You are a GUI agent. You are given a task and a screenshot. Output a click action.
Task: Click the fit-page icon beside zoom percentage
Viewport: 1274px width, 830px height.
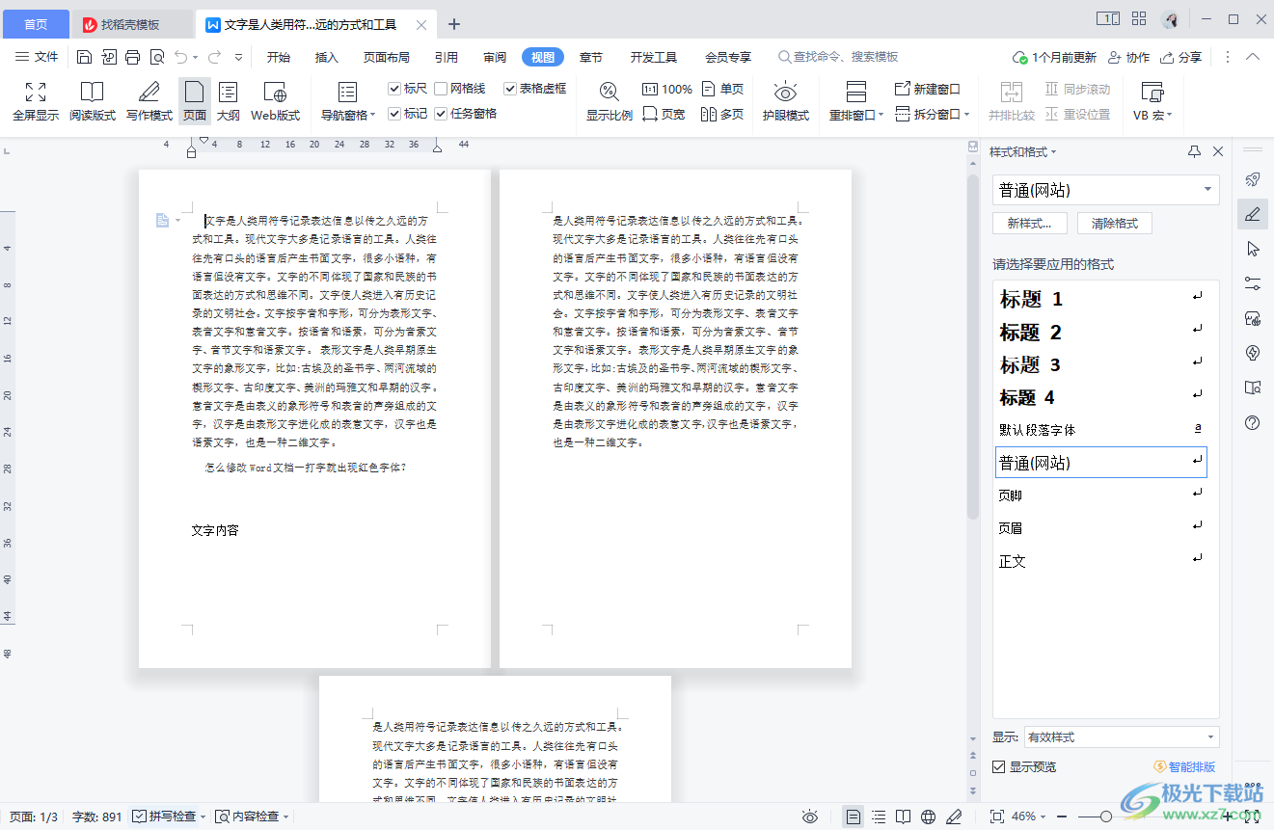point(997,817)
